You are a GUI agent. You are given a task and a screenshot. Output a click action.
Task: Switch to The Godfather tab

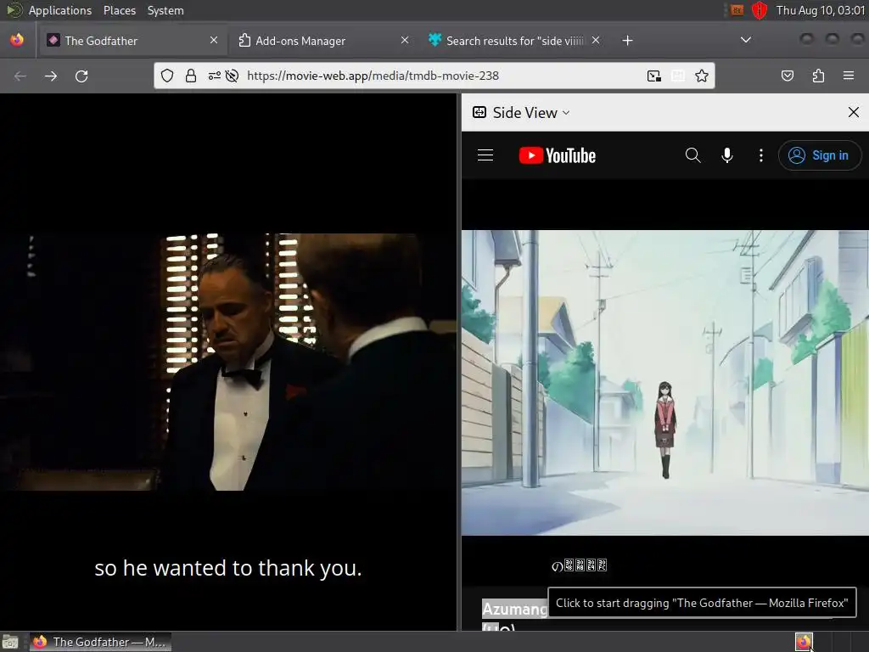(132, 41)
